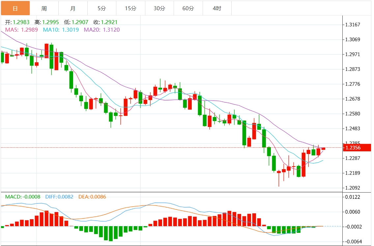Switch to the 4时 chart tab

[x=217, y=8]
